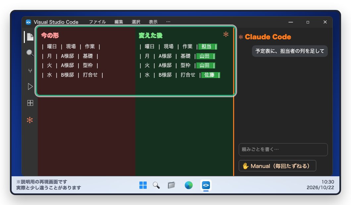351x205 pixels.
Task: Click the highlighted 佐藤 cell
Action: coord(211,75)
